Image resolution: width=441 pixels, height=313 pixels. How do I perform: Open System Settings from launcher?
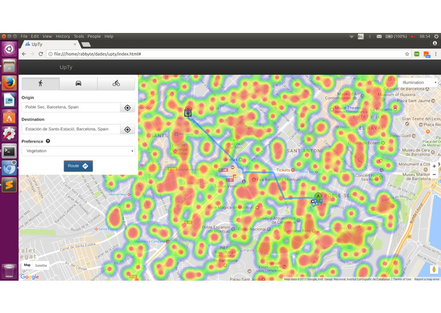point(9,134)
